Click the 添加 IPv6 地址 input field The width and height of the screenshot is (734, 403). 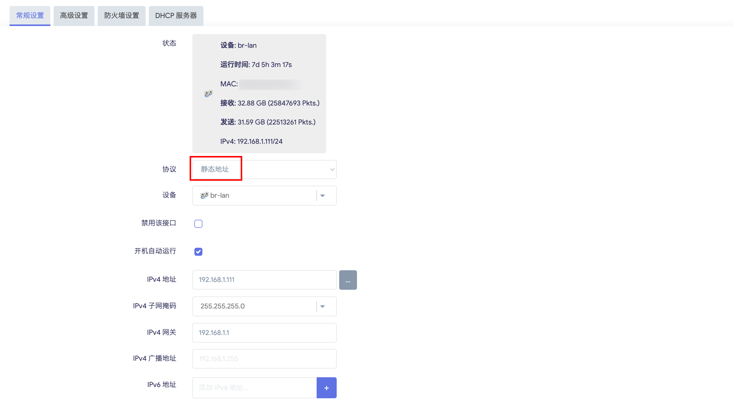[254, 388]
